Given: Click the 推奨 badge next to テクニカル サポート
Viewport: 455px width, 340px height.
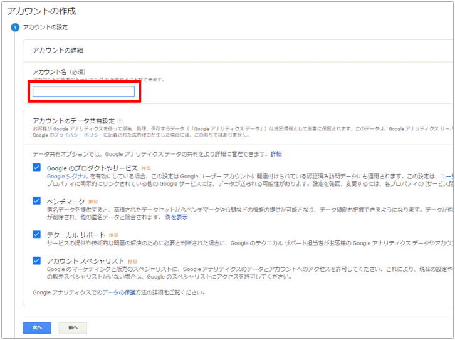Looking at the screenshot, I should click(x=114, y=235).
